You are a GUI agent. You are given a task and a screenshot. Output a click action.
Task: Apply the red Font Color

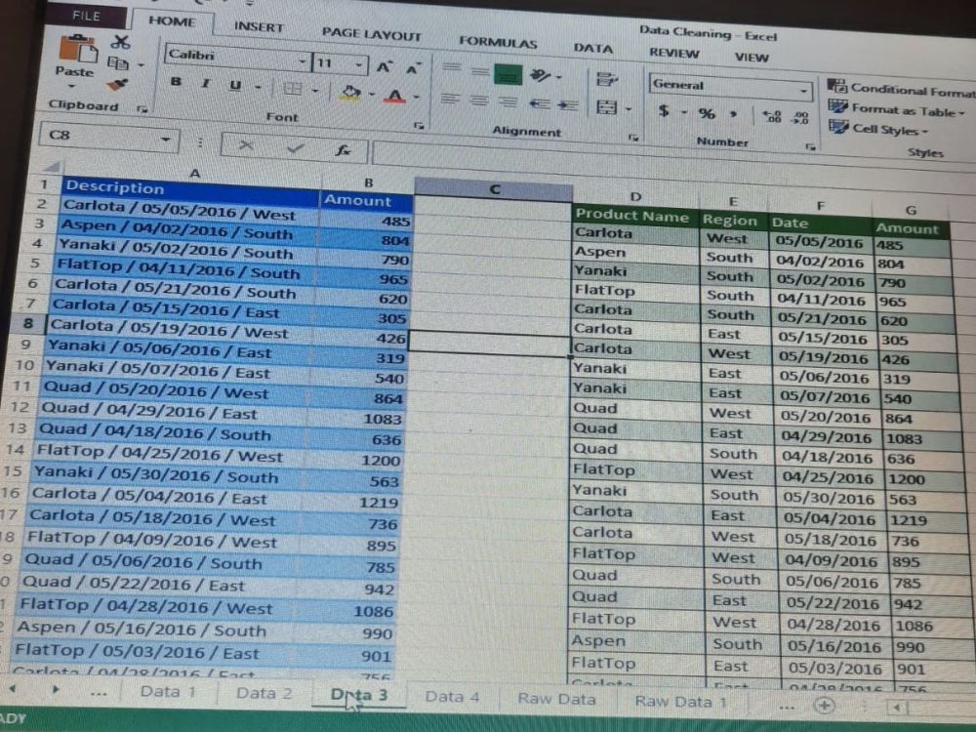pyautogui.click(x=395, y=96)
